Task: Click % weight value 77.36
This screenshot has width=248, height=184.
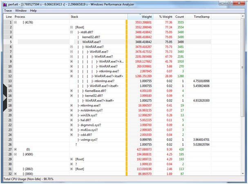Action: click(169, 22)
